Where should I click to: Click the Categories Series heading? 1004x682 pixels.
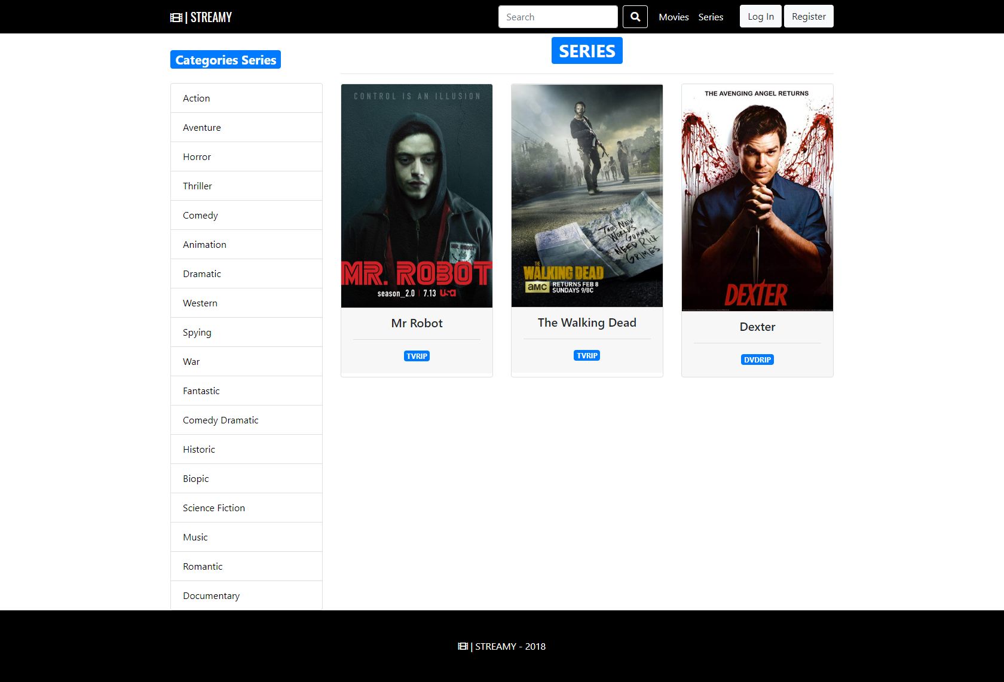[x=225, y=60]
